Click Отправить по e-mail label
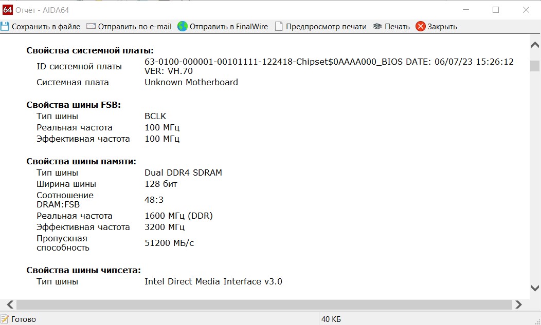Viewport: 541px width, 325px height. tap(135, 27)
